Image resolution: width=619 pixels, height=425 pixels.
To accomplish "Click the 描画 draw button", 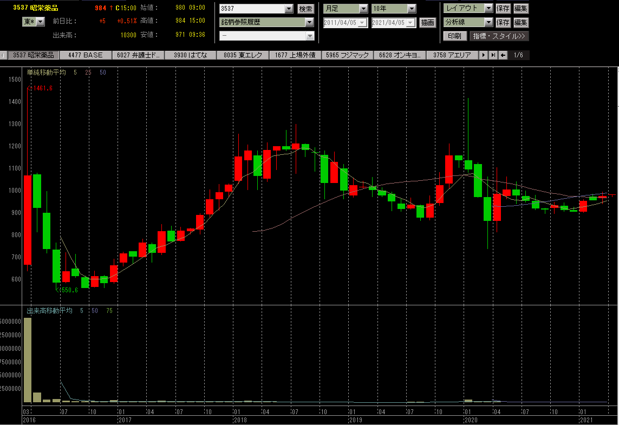I will (427, 22).
